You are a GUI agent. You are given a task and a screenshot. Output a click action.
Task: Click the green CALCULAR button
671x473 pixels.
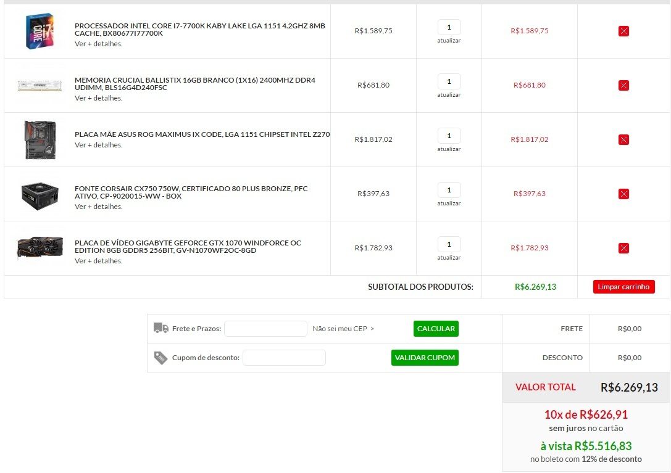tap(436, 329)
